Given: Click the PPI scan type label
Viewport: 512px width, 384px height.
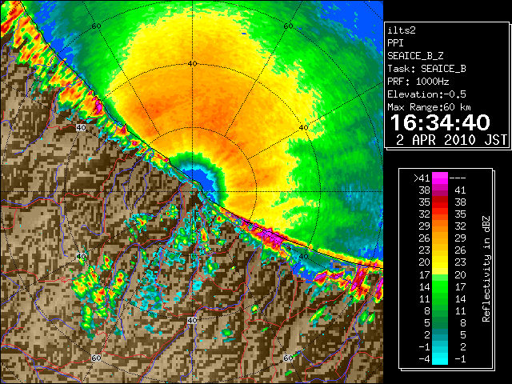Looking at the screenshot, I should [x=395, y=43].
